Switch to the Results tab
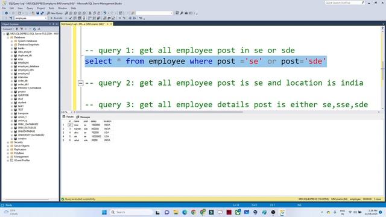This screenshot has width=386, height=217. (68, 116)
